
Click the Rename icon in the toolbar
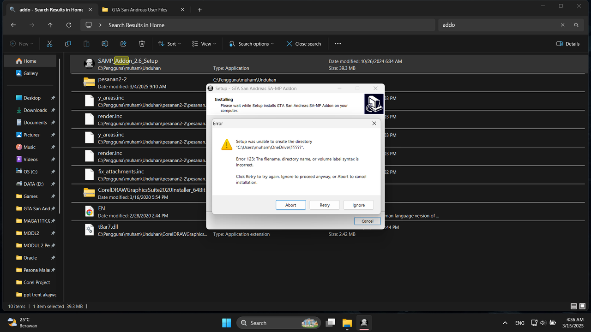105,44
